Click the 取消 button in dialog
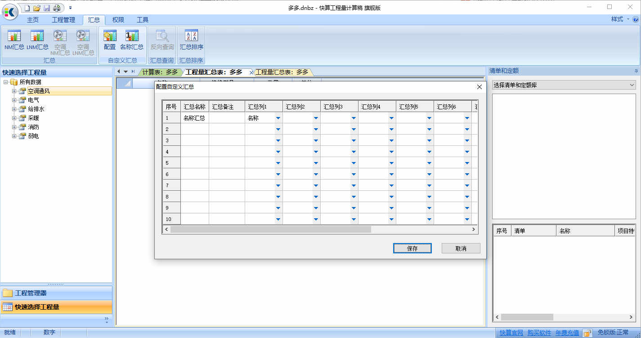The width and height of the screenshot is (641, 338). 461,248
